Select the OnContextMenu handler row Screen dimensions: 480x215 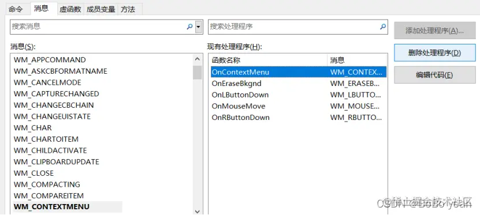pyautogui.click(x=299, y=72)
